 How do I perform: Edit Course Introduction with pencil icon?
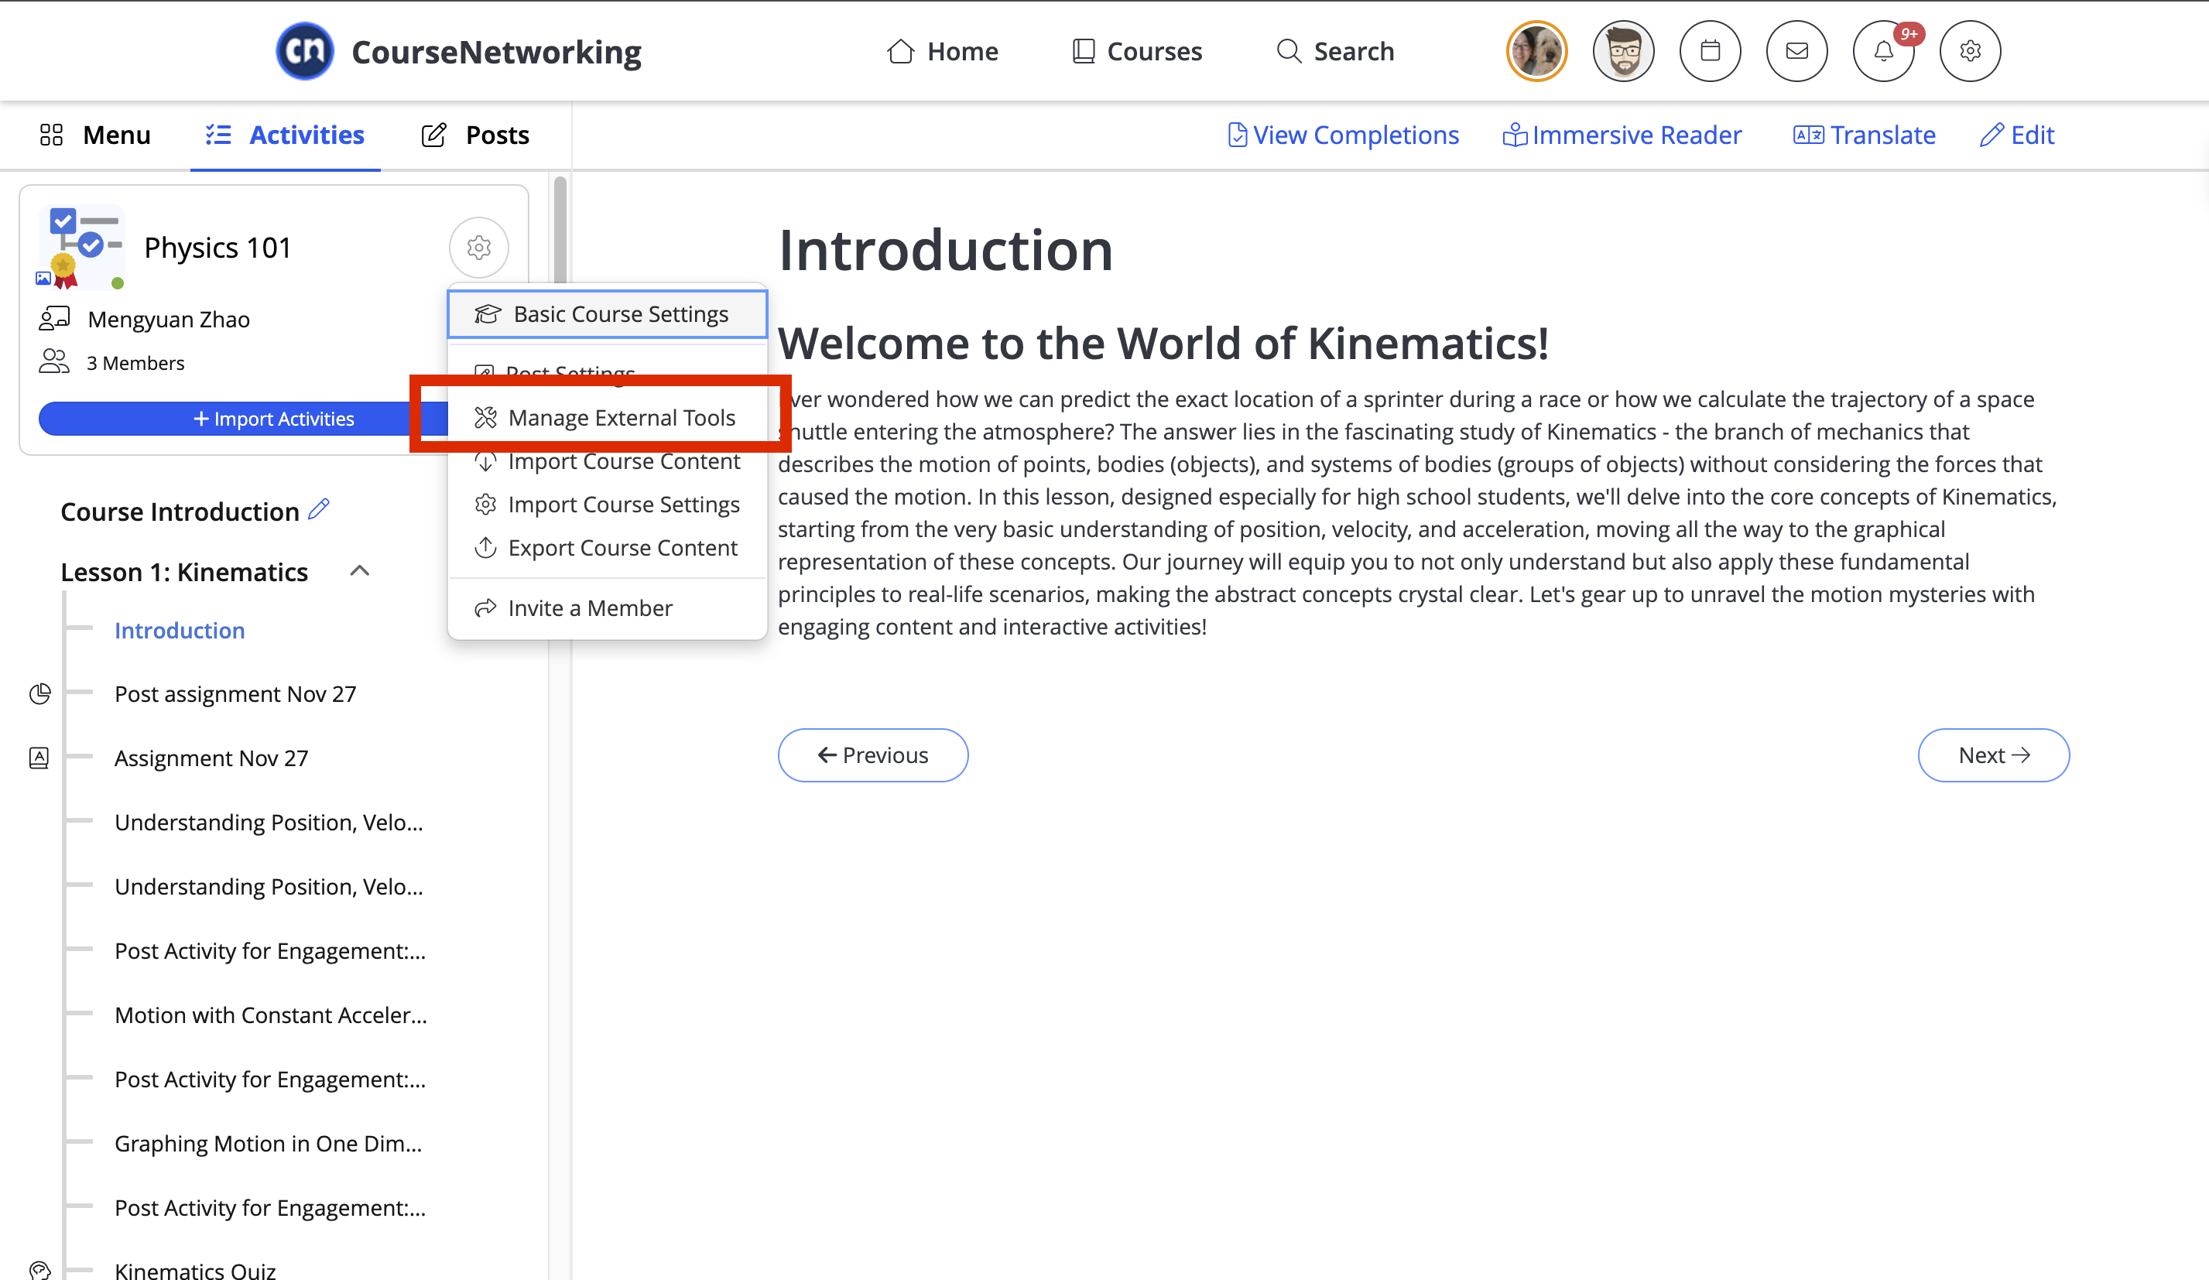[x=319, y=509]
